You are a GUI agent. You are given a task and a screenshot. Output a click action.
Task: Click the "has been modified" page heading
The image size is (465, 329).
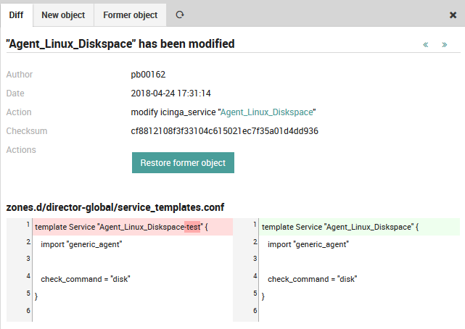[x=120, y=44]
